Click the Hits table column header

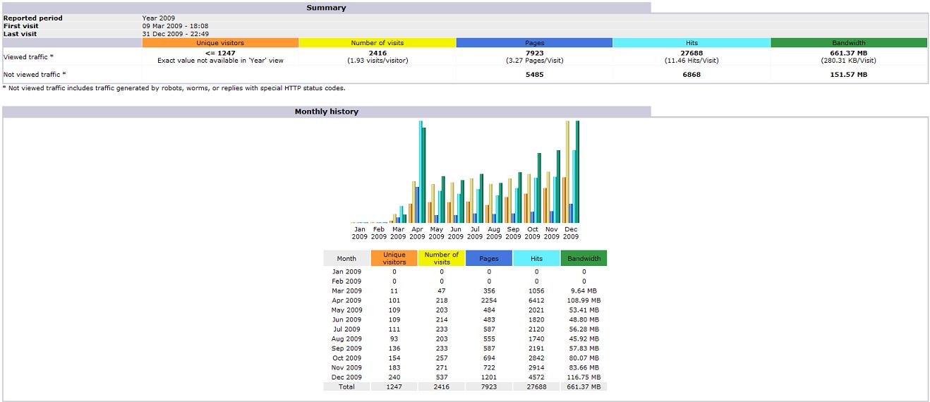[536, 258]
